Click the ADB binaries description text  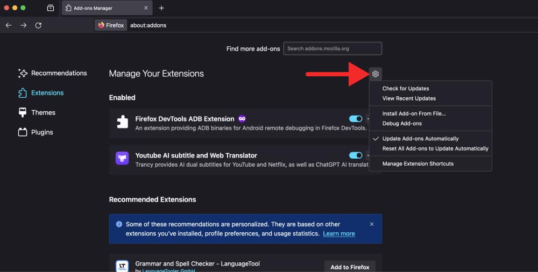251,128
